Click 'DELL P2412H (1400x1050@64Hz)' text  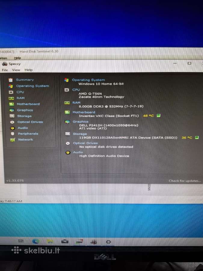coord(109,125)
